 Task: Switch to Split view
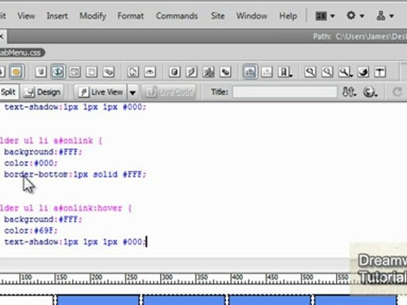(8, 92)
